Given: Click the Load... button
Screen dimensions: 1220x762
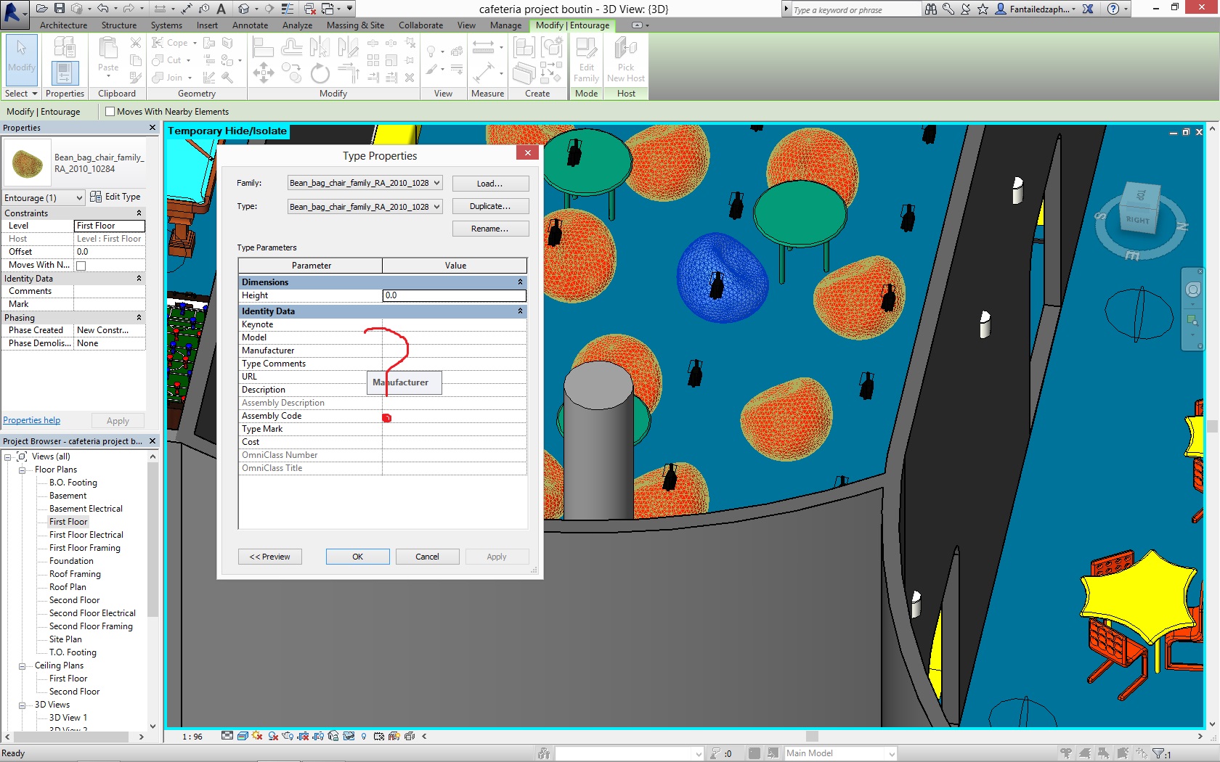Looking at the screenshot, I should pos(490,184).
